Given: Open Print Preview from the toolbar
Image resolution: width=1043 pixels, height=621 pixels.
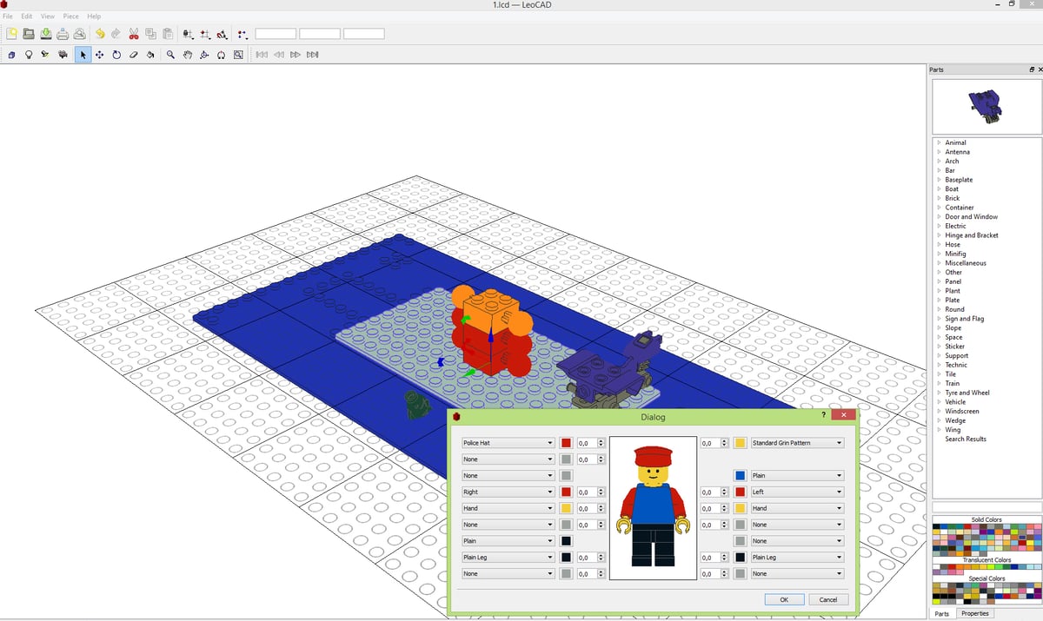Looking at the screenshot, I should pyautogui.click(x=79, y=34).
